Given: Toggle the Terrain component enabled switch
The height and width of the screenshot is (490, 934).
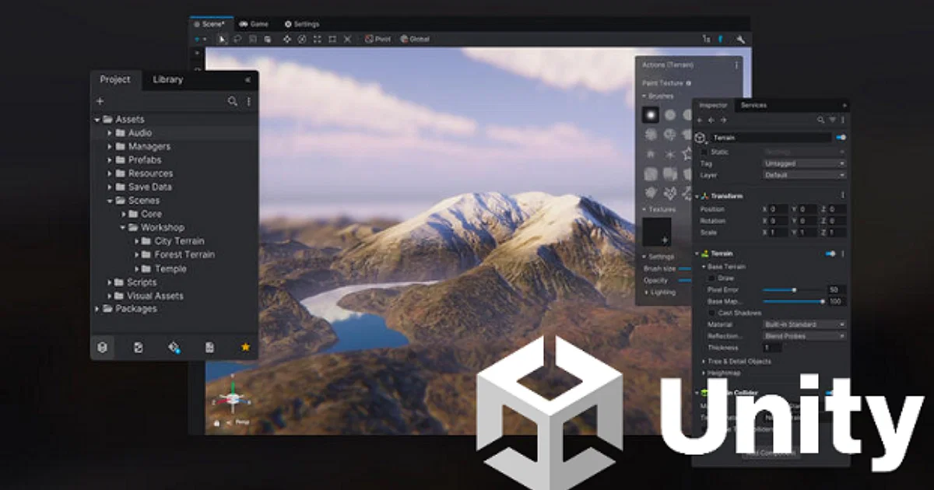Looking at the screenshot, I should coord(830,254).
